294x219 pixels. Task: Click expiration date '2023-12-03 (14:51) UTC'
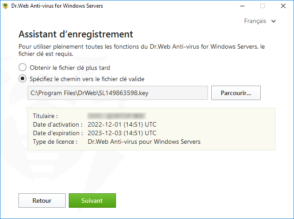pyautogui.click(x=122, y=133)
